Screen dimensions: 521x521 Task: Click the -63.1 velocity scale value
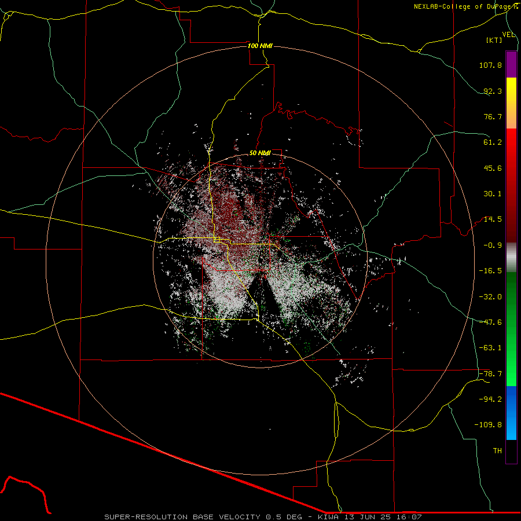[490, 348]
